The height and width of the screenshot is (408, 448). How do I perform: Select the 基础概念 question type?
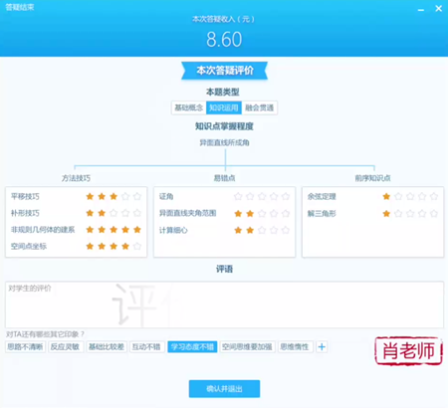[x=189, y=107]
